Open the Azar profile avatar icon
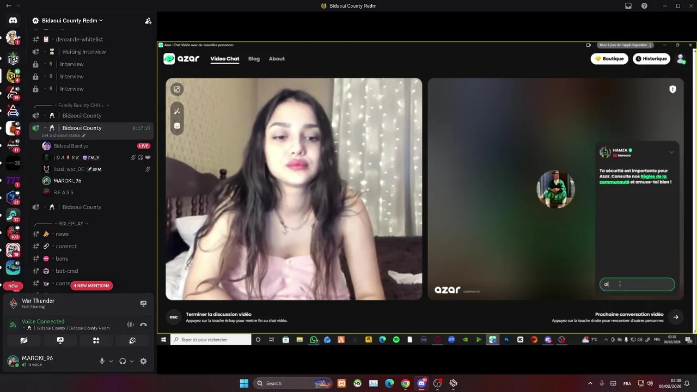 [x=681, y=59]
